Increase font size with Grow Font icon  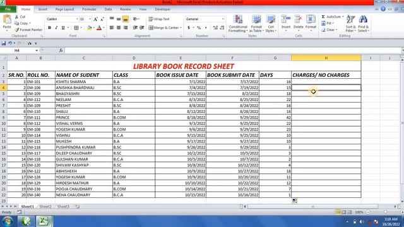(95, 20)
